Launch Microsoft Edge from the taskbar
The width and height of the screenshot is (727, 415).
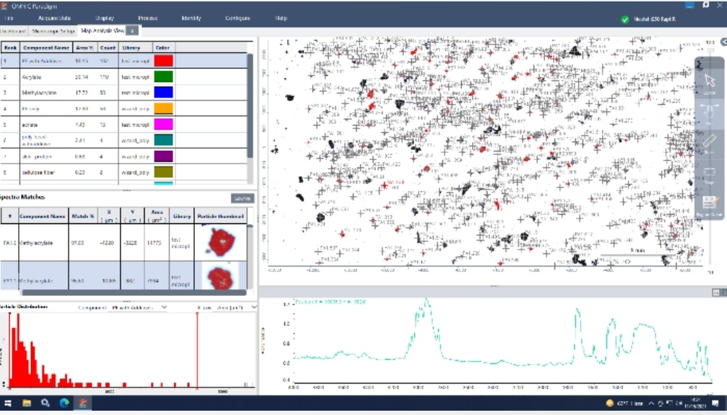[x=64, y=403]
